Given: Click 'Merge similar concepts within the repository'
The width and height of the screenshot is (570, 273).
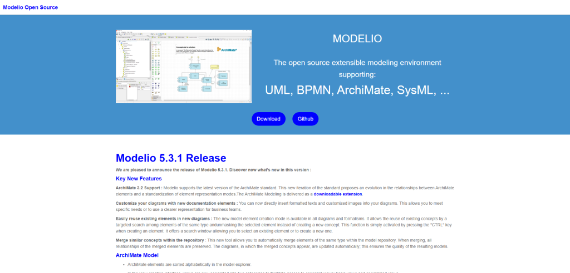Looking at the screenshot, I should point(160,240).
